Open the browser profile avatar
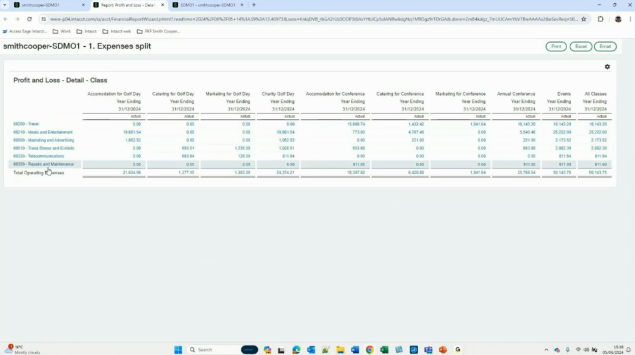The image size is (635, 355). click(x=618, y=19)
